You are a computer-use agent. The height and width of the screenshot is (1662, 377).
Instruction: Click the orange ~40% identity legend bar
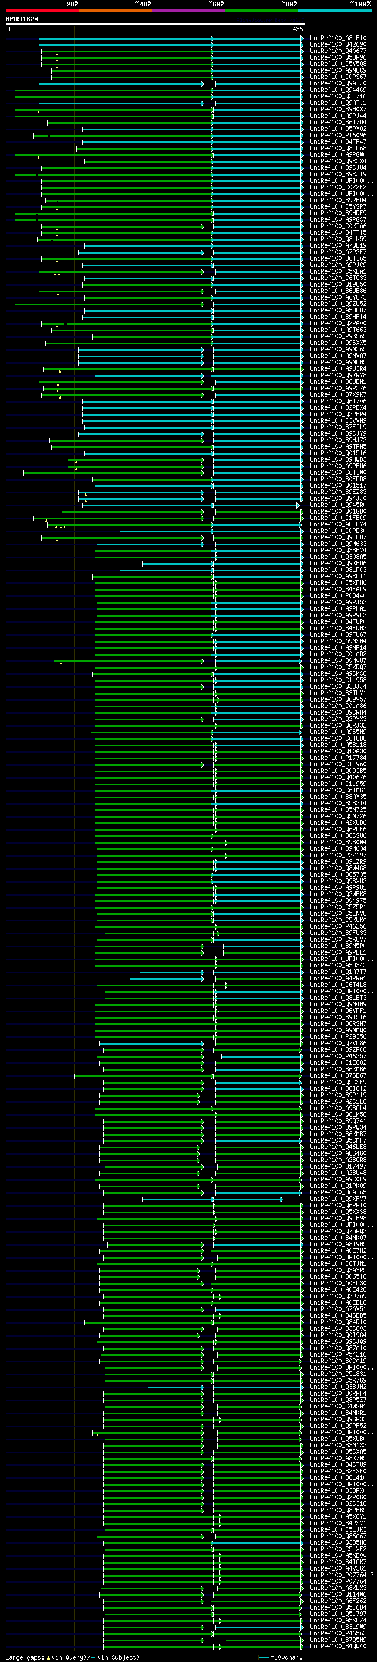[115, 11]
